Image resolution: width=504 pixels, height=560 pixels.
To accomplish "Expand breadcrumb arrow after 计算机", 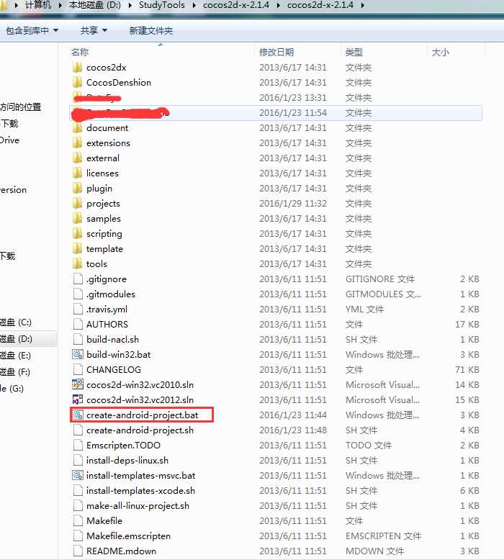I will pyautogui.click(x=60, y=5).
